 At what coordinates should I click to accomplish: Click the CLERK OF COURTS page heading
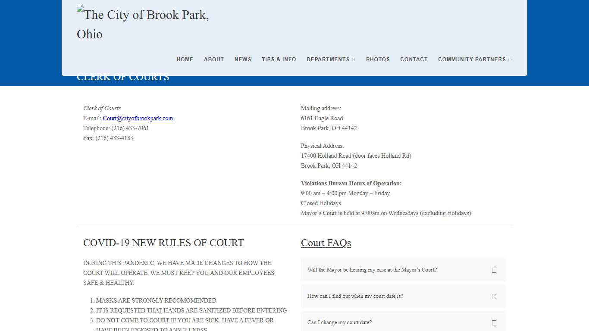click(x=123, y=77)
